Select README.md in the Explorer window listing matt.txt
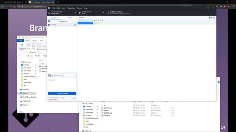Image resolution: width=236 pixels, height=132 pixels. pos(108,113)
